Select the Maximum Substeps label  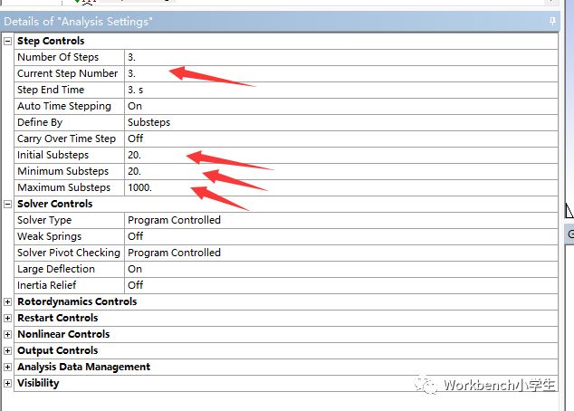[63, 187]
